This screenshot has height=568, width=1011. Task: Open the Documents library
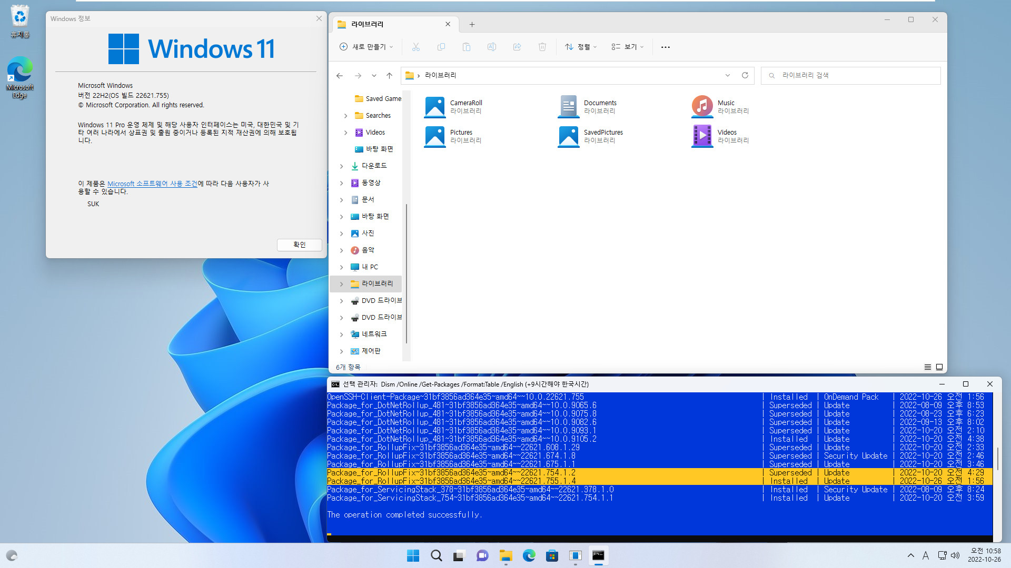(587, 107)
